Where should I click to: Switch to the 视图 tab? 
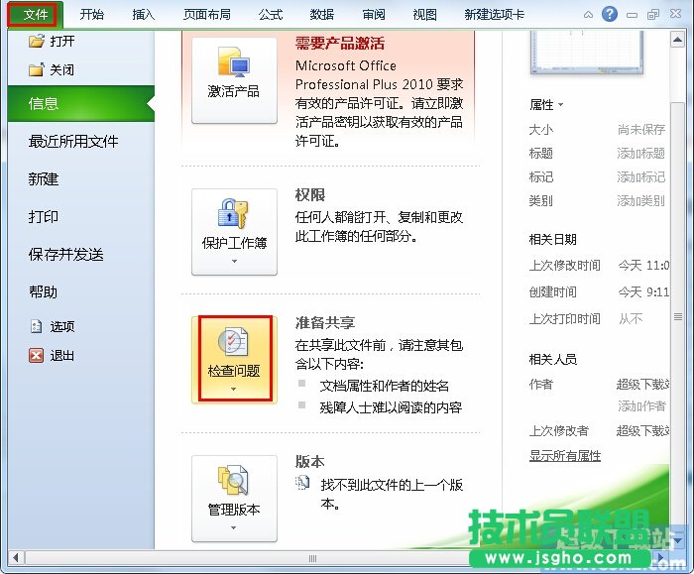(424, 15)
